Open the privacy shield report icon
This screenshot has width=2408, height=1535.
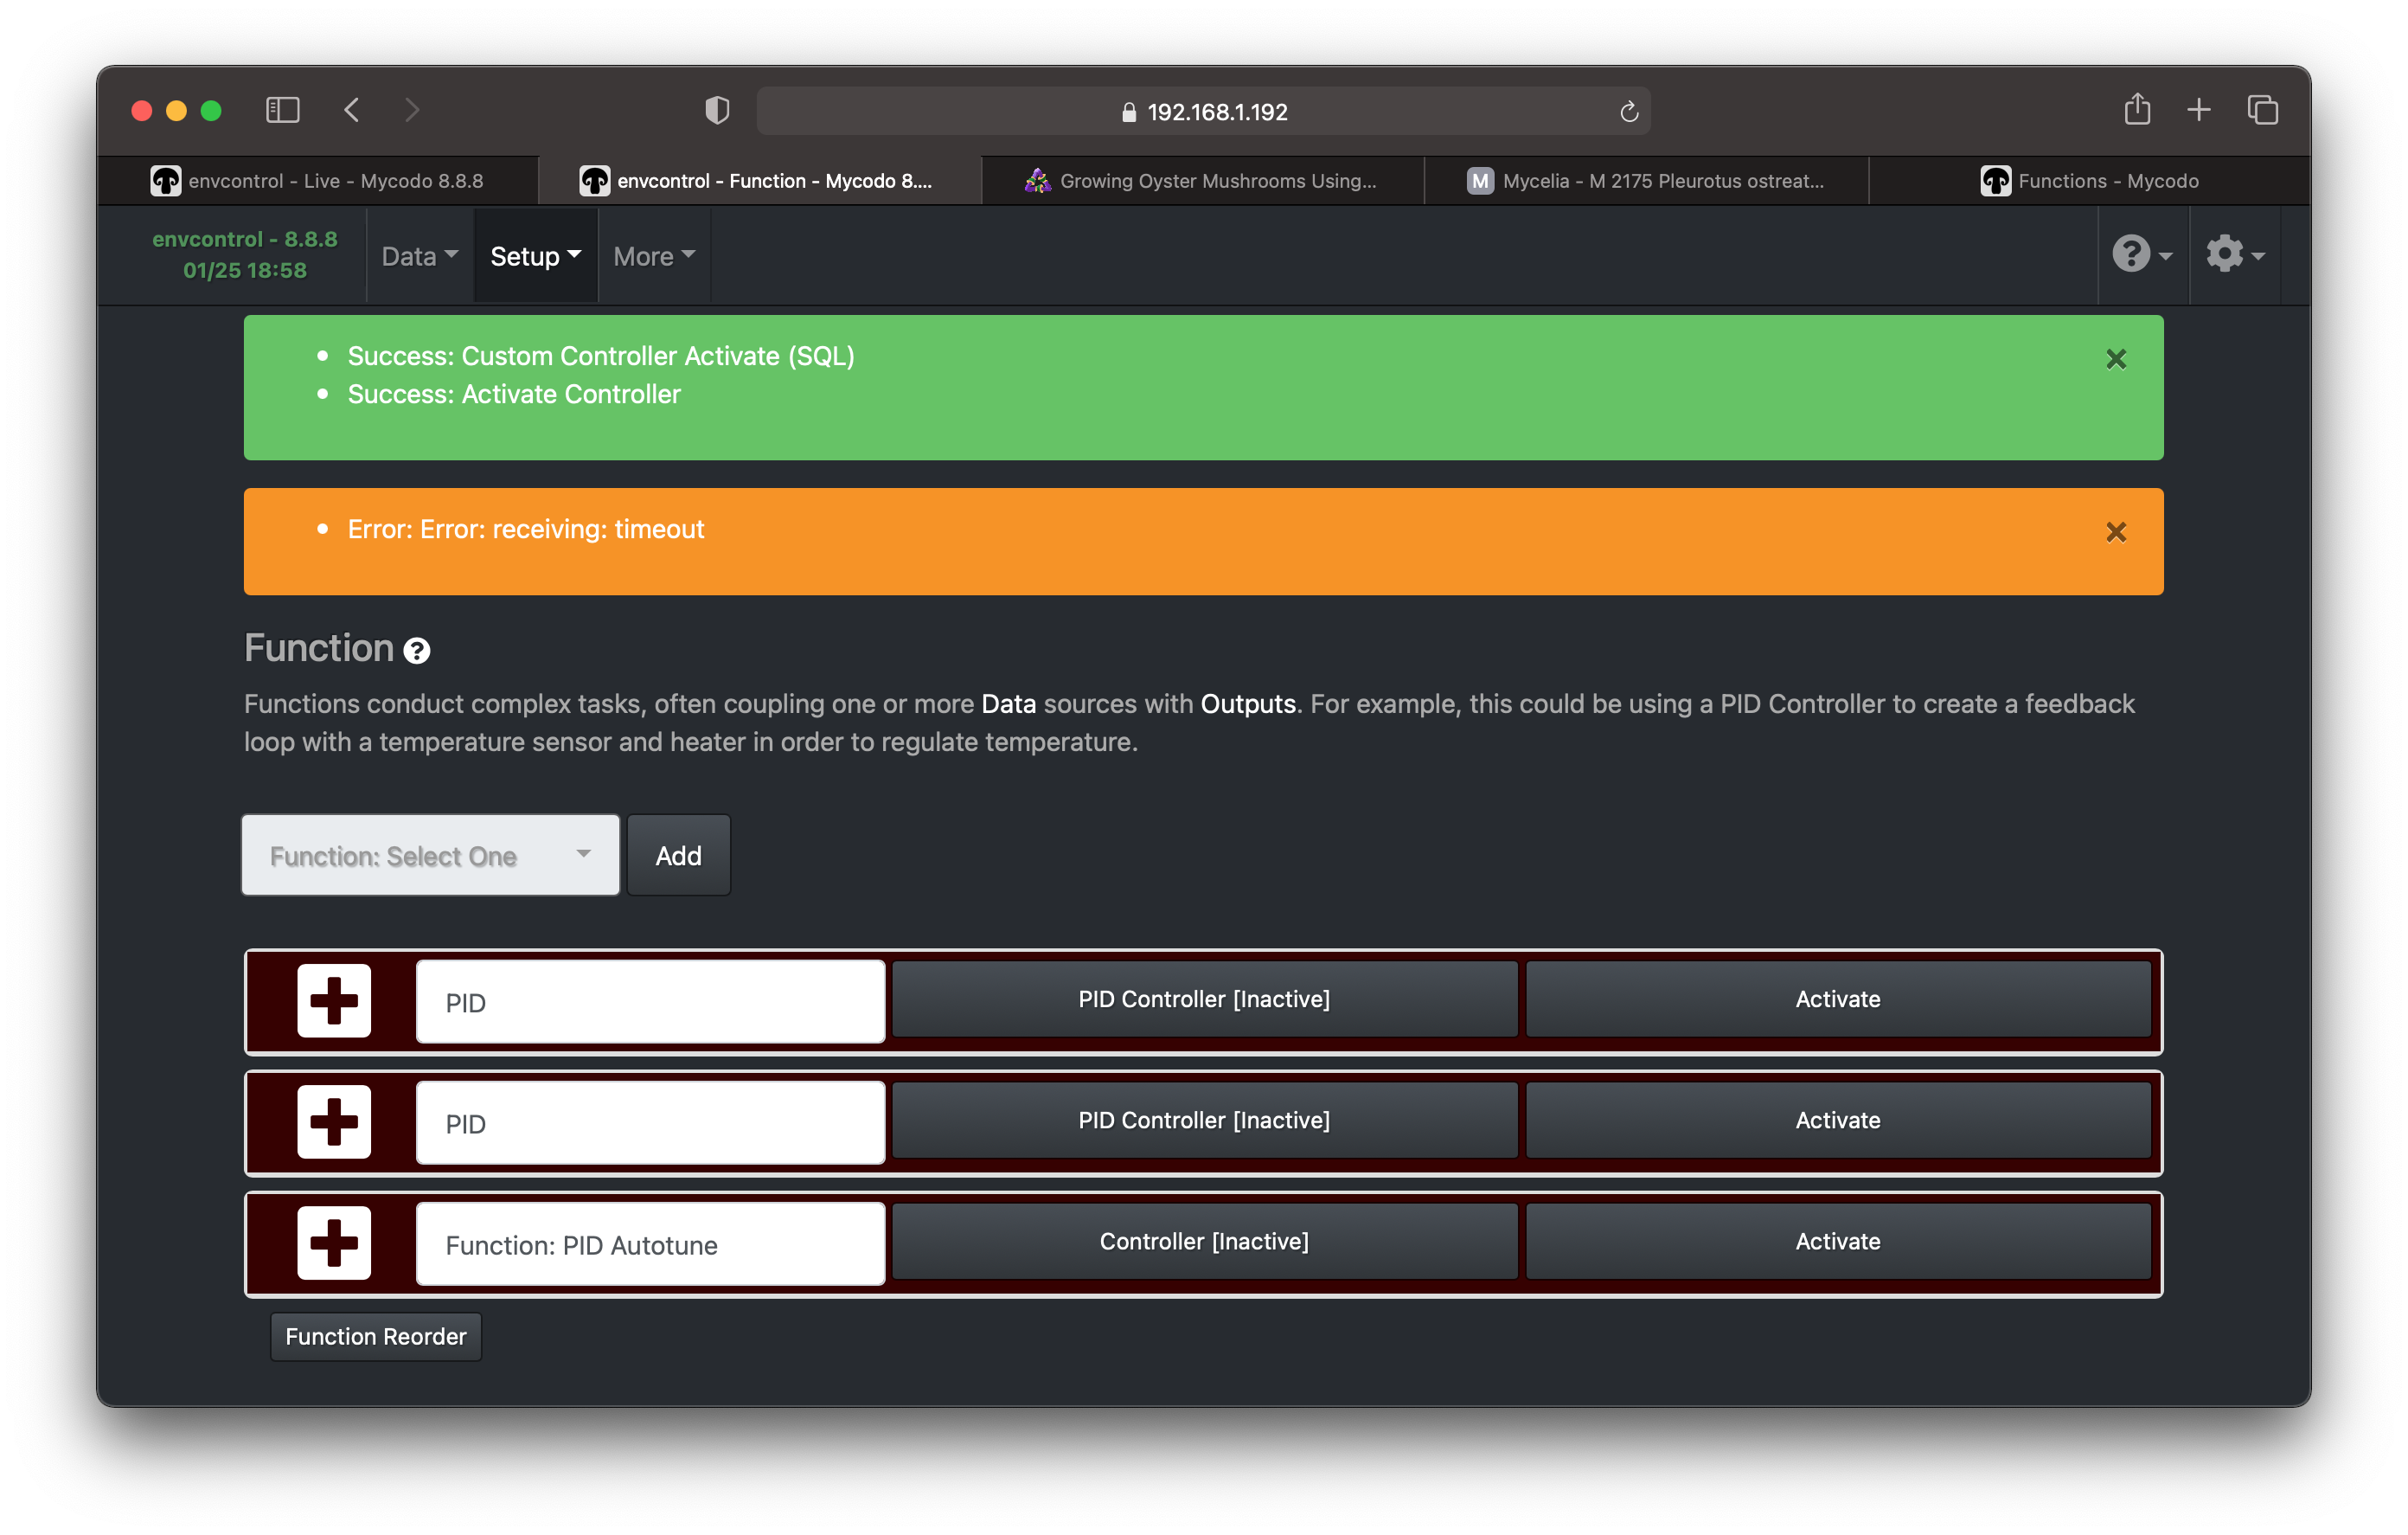(717, 110)
